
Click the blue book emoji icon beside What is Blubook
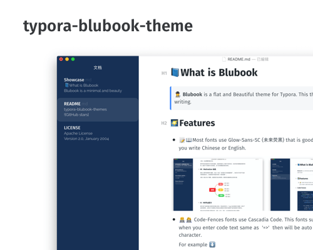(x=175, y=72)
